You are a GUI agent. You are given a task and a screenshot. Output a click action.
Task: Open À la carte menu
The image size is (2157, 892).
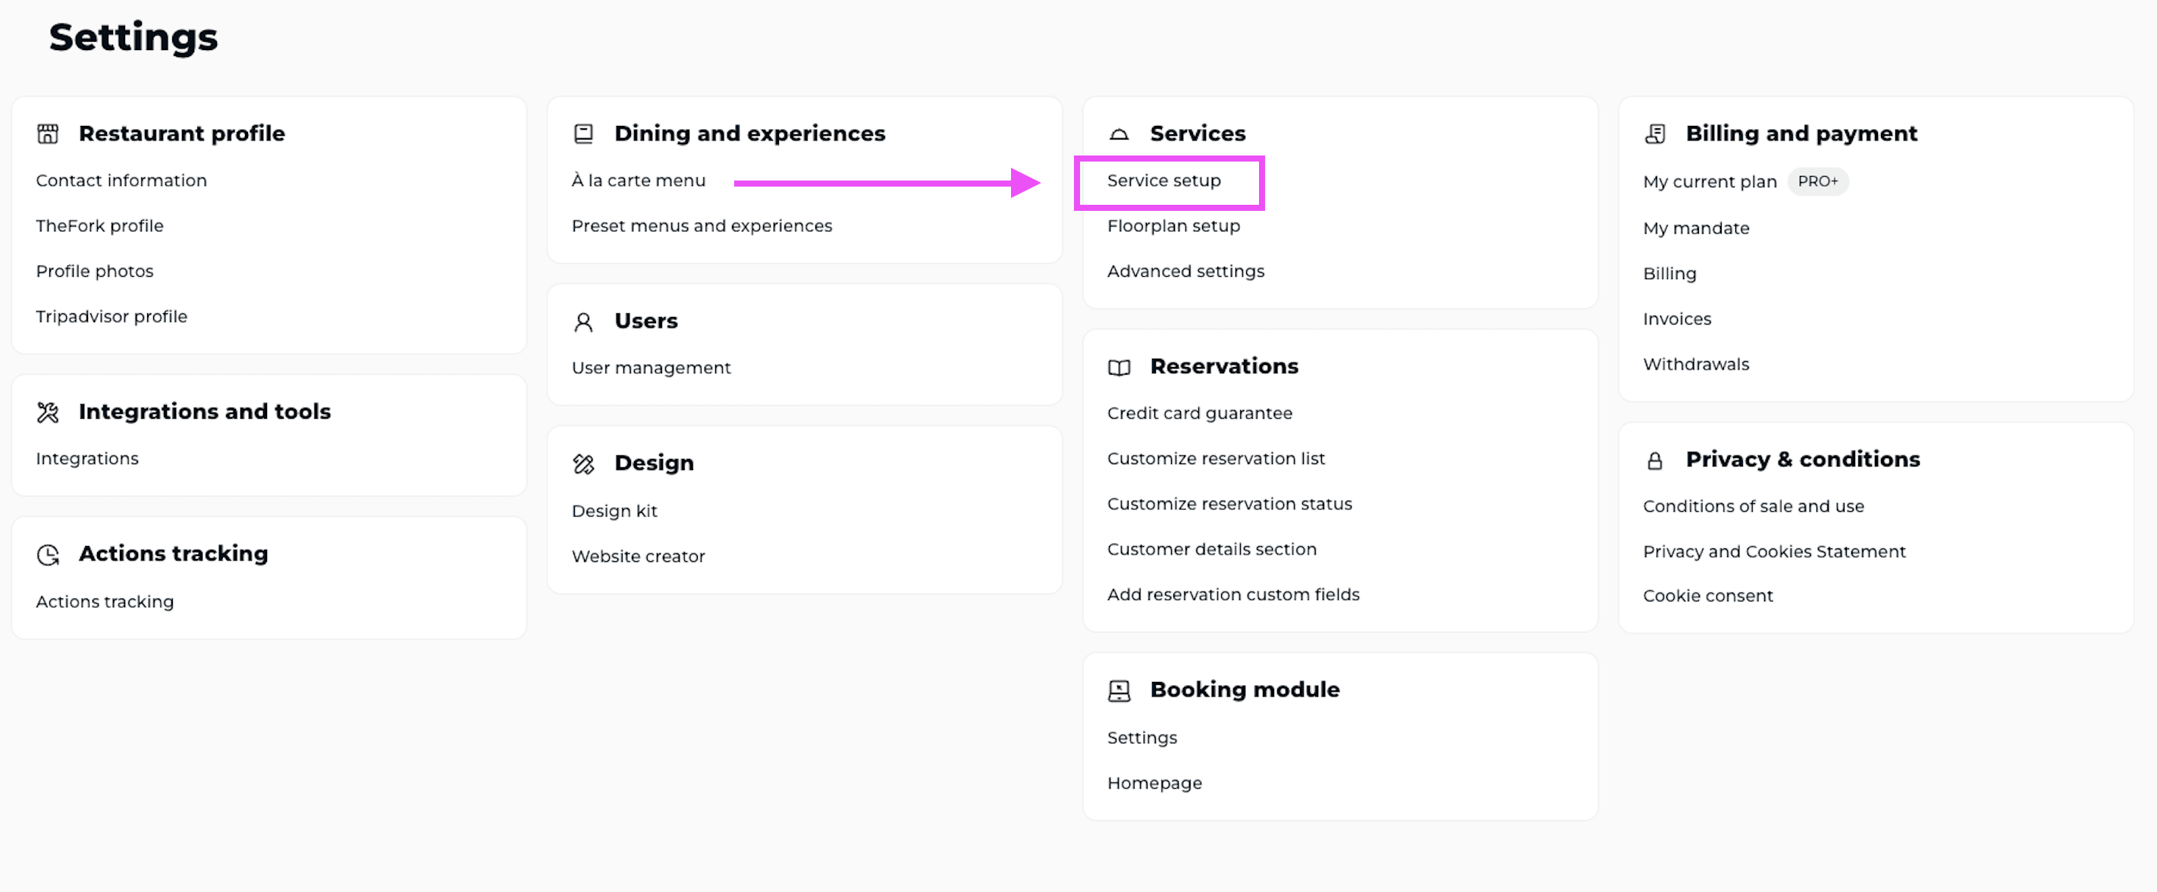point(638,180)
